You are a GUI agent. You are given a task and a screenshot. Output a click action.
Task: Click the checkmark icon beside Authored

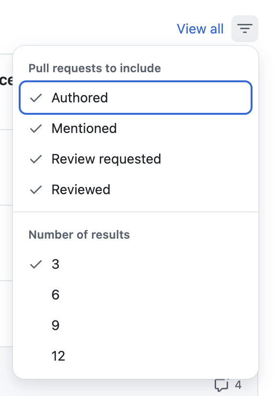(36, 98)
